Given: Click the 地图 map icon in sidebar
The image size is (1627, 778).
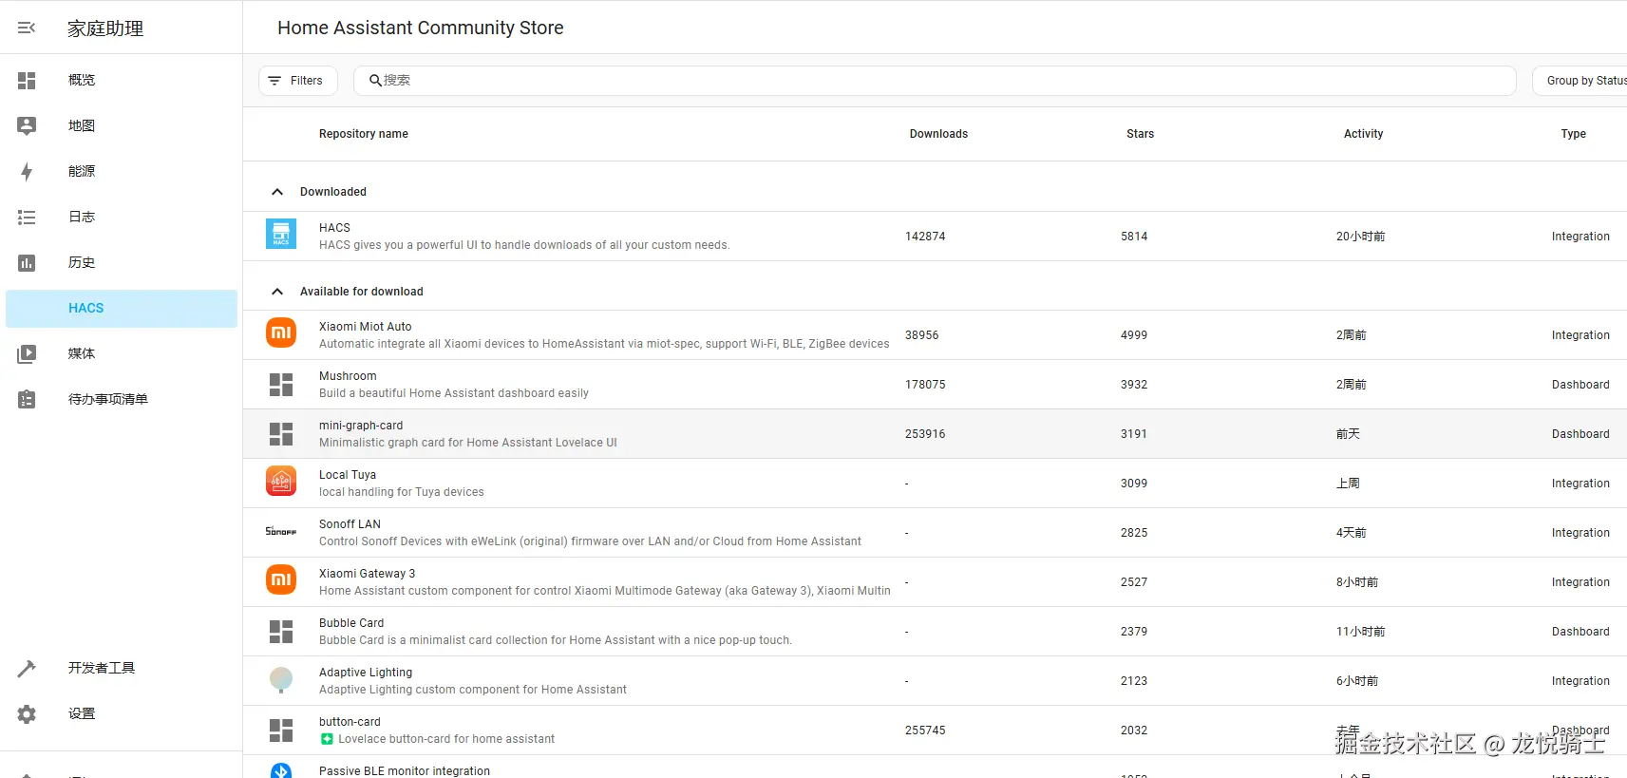Looking at the screenshot, I should pos(27,125).
